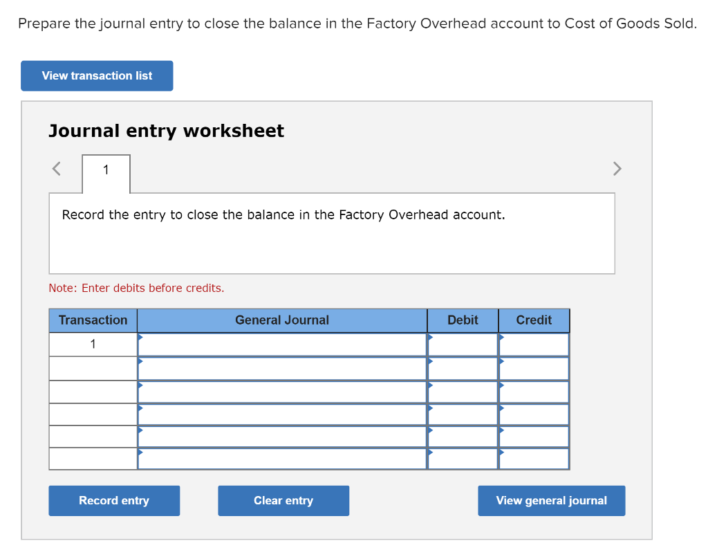The width and height of the screenshot is (708, 559).
Task: Click the Transaction number cell showing 1
Action: [92, 344]
